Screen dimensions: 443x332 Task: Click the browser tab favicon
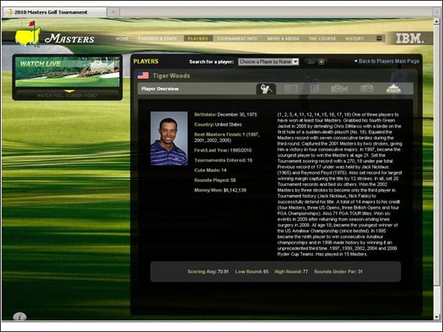coord(10,12)
